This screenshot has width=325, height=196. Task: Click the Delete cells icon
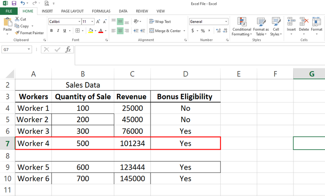click(304, 26)
